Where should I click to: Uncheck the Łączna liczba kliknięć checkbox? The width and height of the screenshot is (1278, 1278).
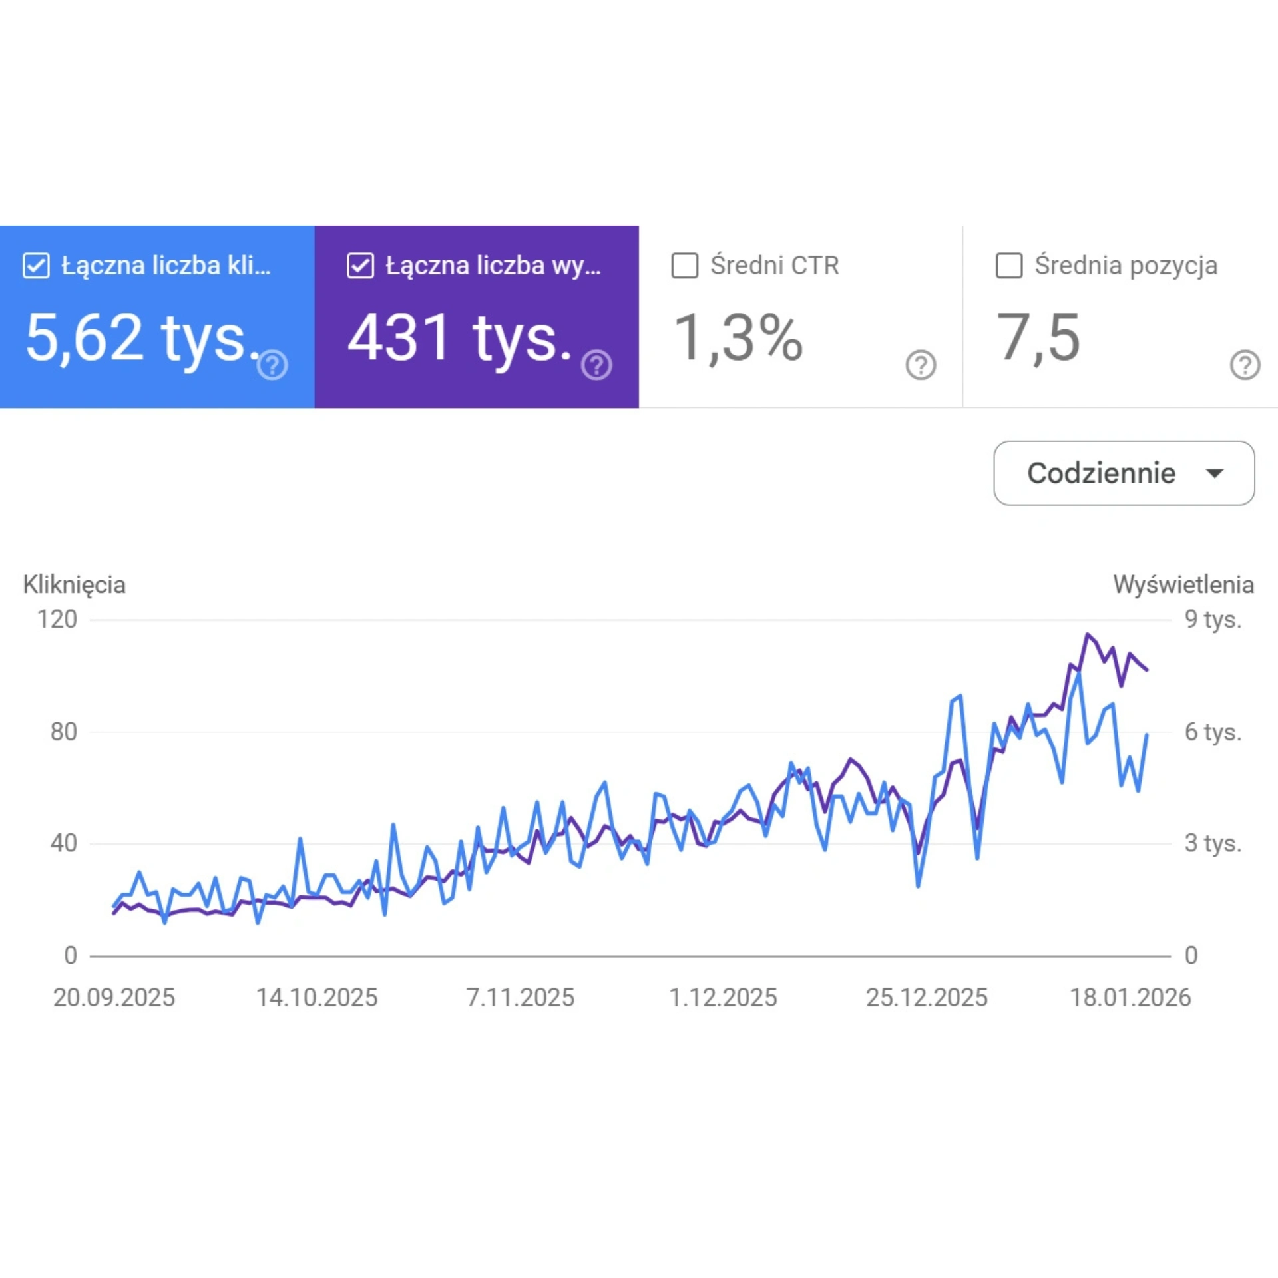point(36,265)
